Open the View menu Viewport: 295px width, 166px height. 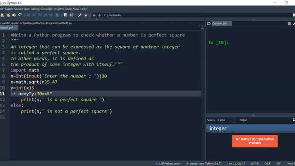coord(76,9)
